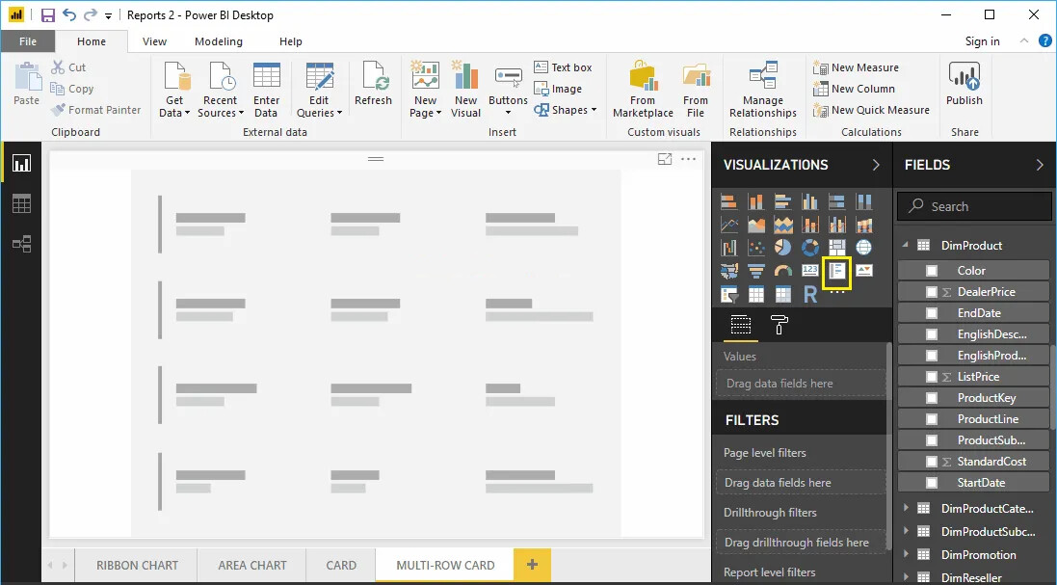Open the CARD report page tab
Viewport: 1057px width, 585px height.
(340, 565)
